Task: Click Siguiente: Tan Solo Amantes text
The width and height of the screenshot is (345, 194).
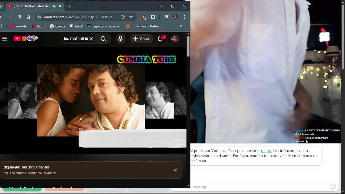Action: point(27,167)
